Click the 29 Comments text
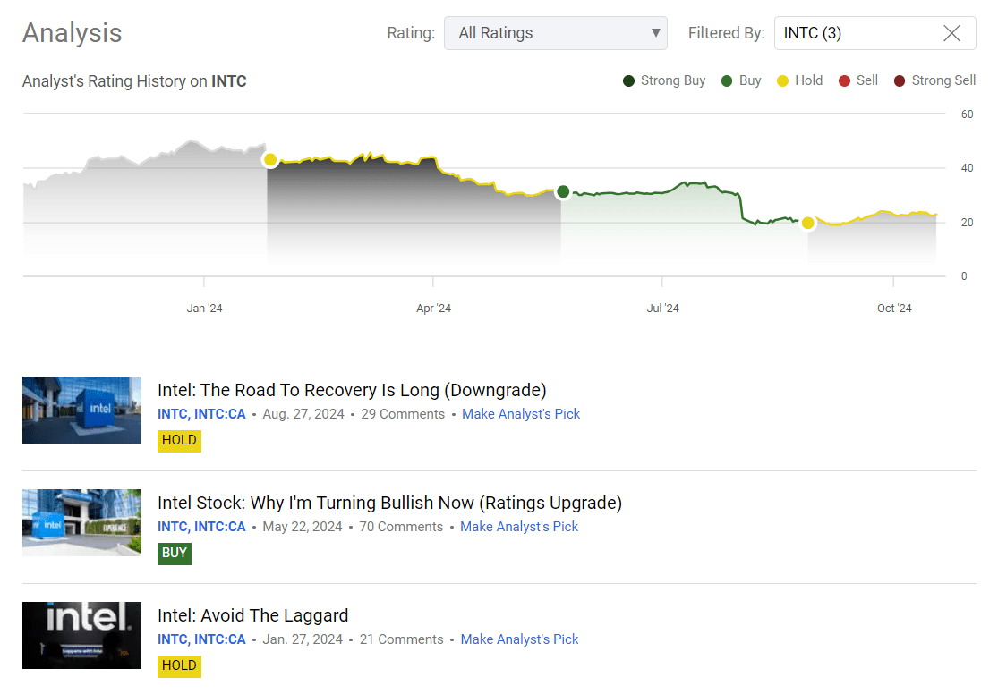Image resolution: width=998 pixels, height=694 pixels. coord(403,414)
